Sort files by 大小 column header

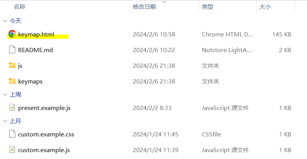(x=265, y=7)
